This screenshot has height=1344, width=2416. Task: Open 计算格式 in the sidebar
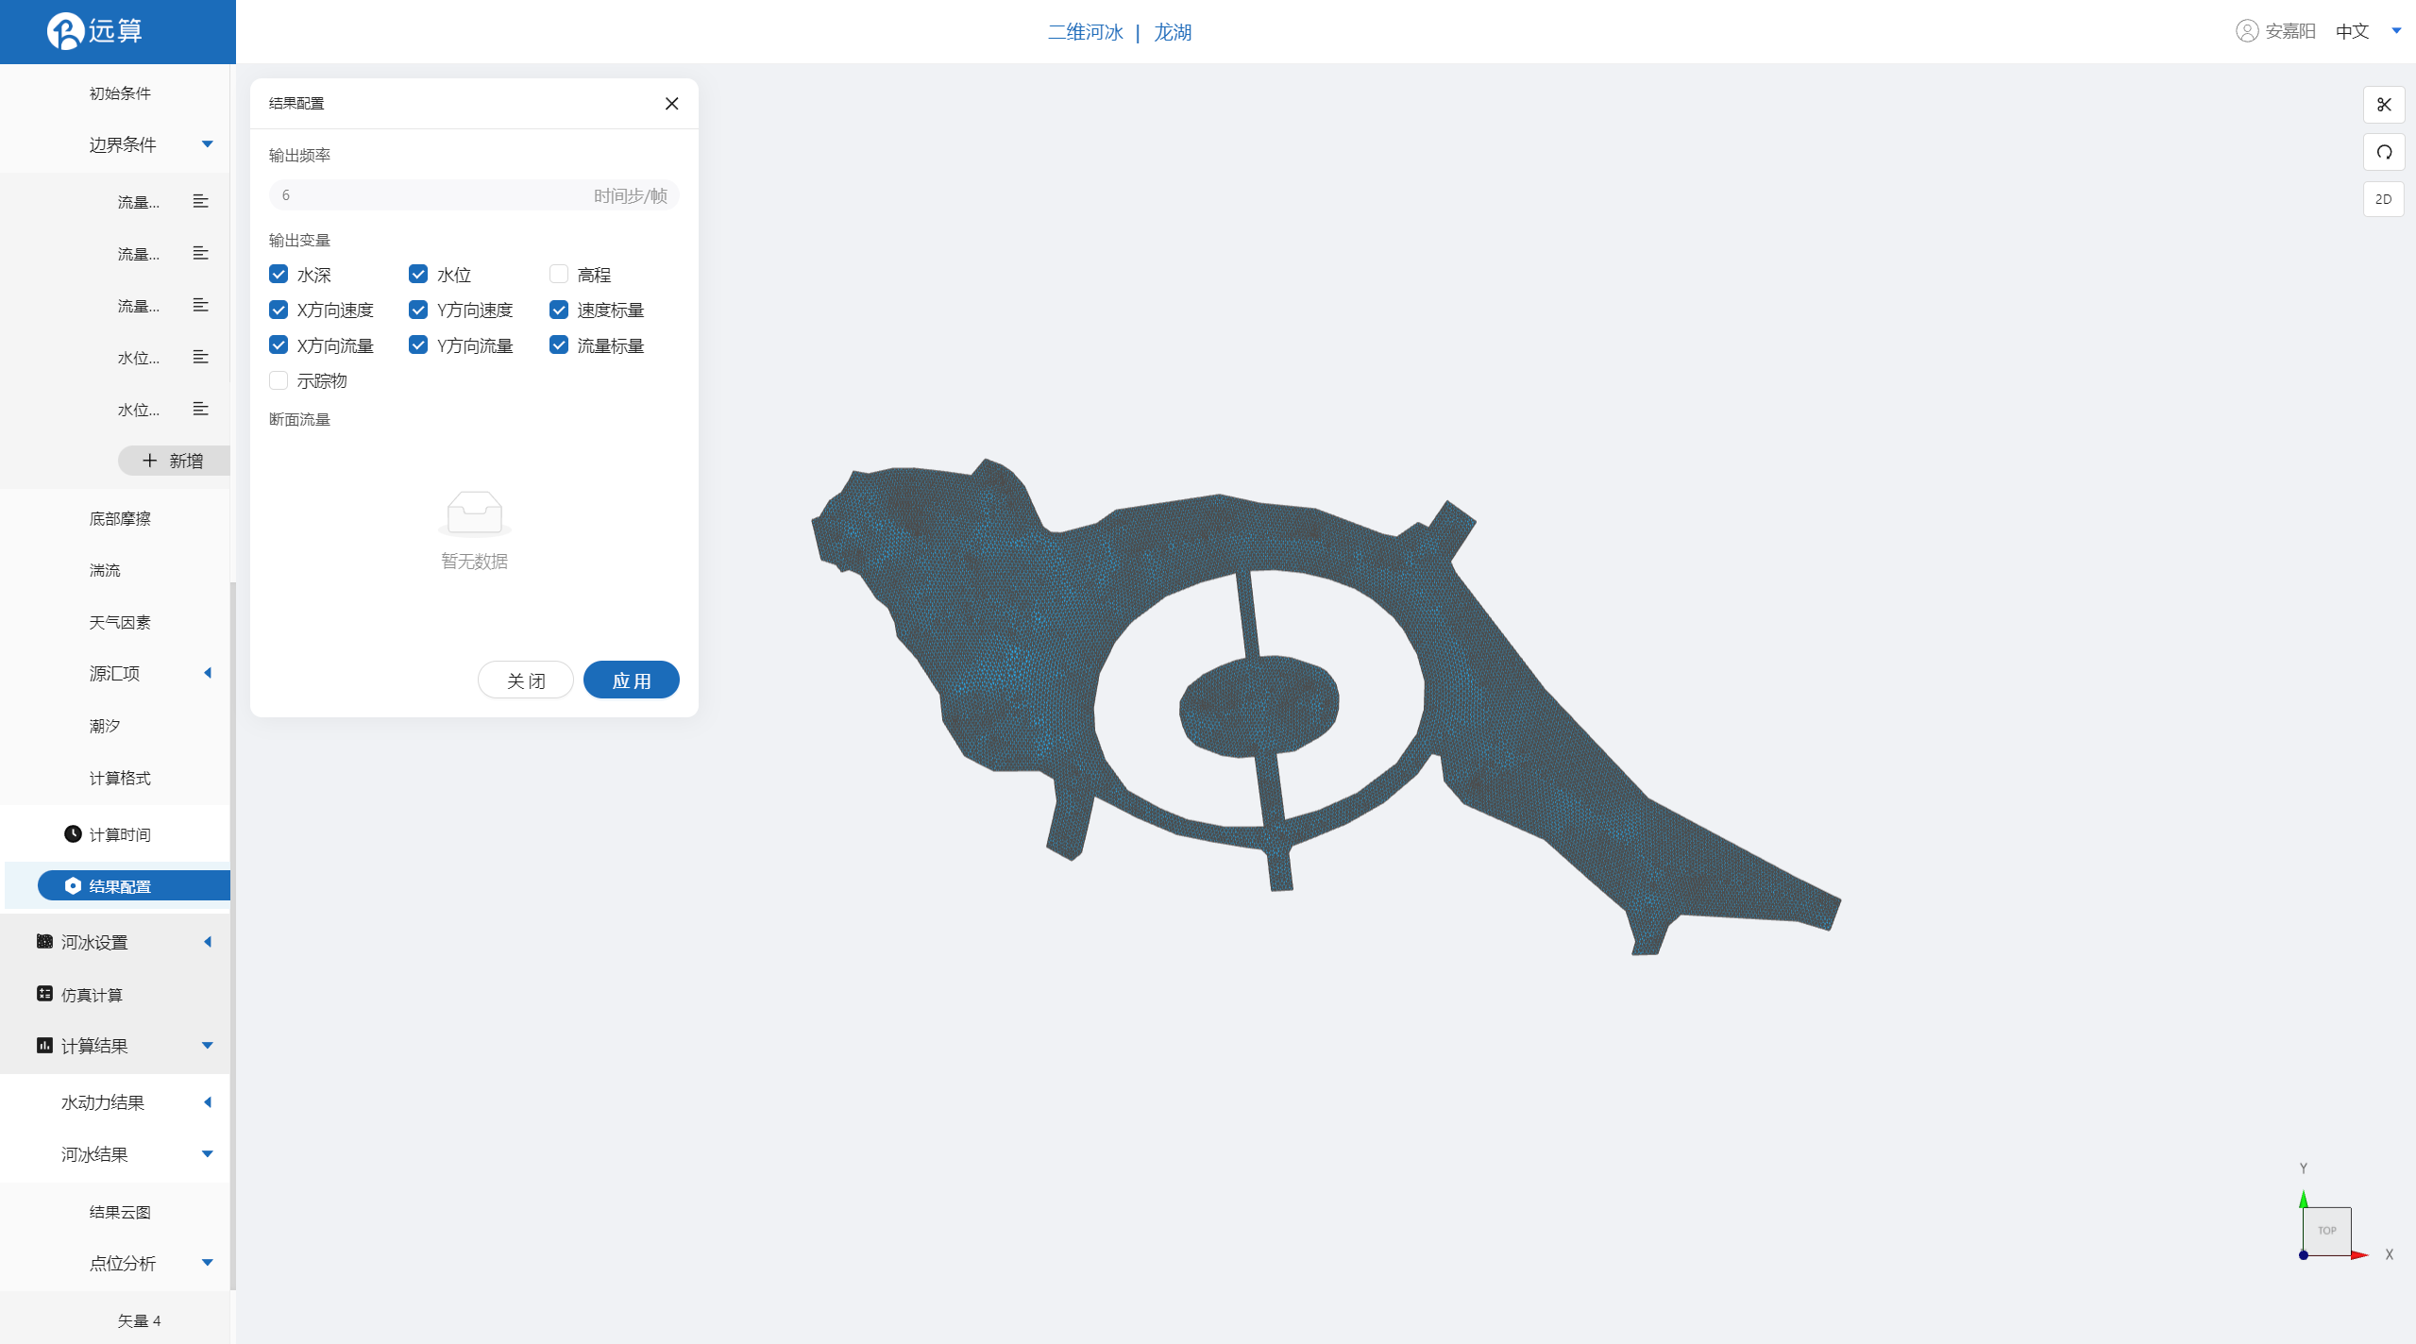click(120, 778)
